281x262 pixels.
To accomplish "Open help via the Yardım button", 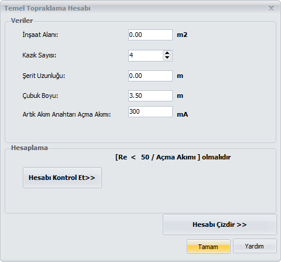I will click(255, 246).
